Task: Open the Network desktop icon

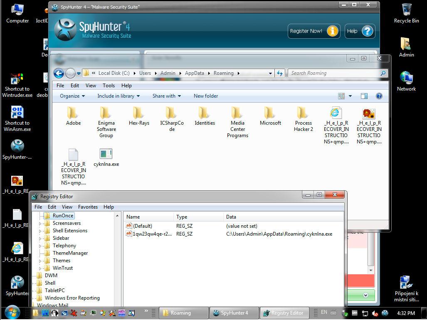Action: pos(406,81)
